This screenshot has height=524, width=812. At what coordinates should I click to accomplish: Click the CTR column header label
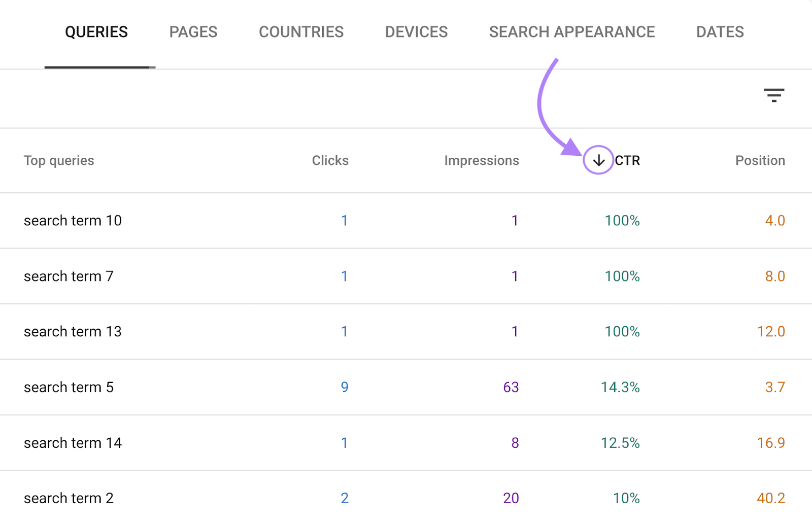coord(627,160)
